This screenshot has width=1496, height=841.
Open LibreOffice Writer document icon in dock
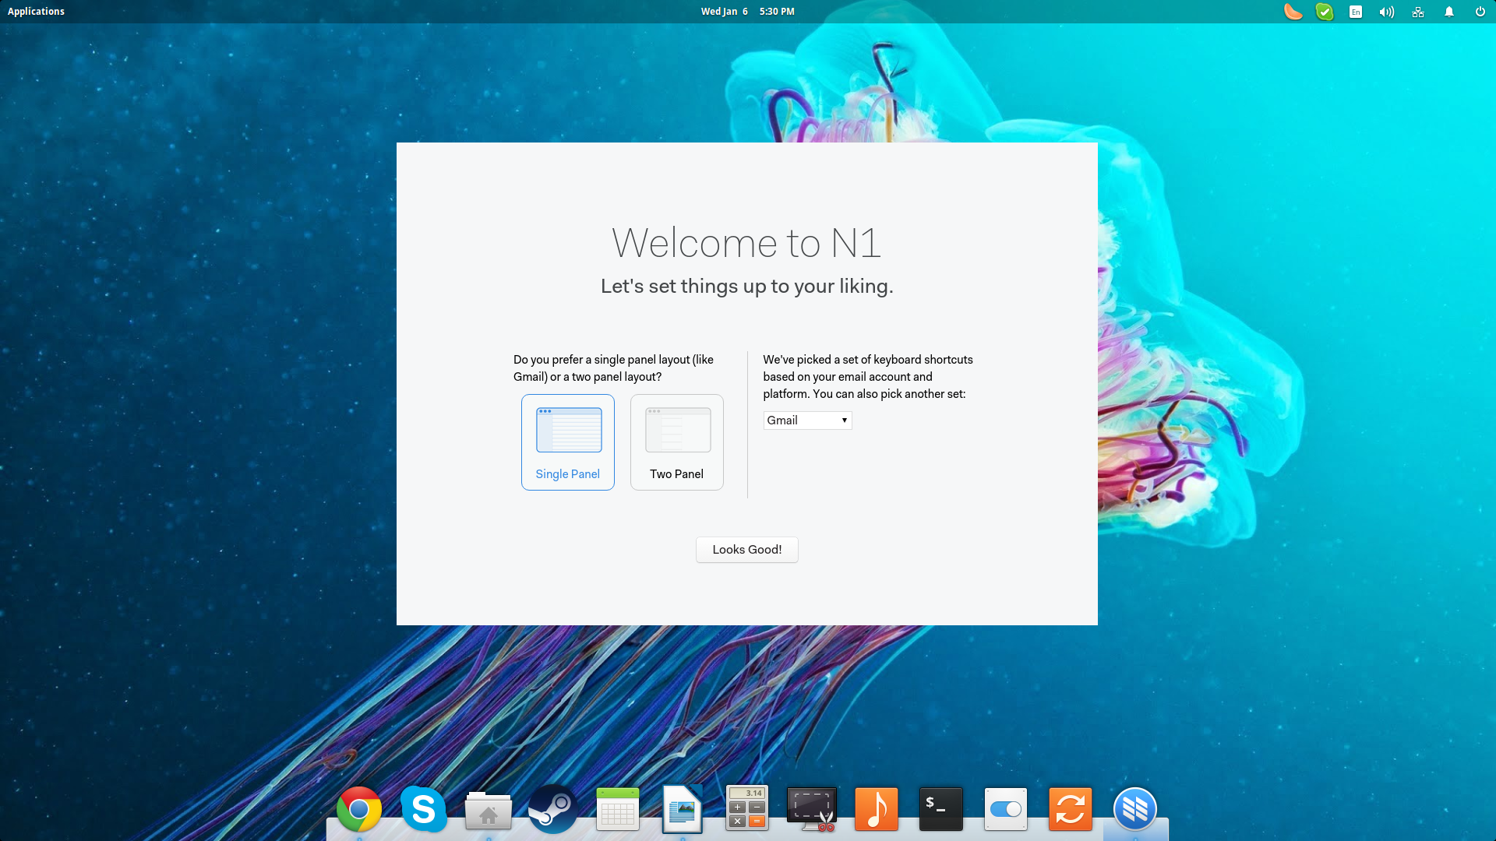(683, 810)
